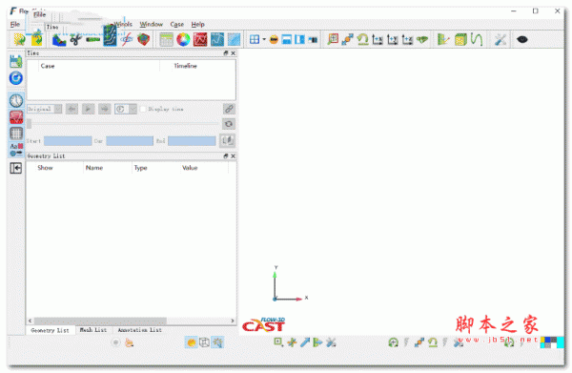Screen dimensions: 572x373
Task: Close the Geometry List panel
Action: pyautogui.click(x=234, y=155)
